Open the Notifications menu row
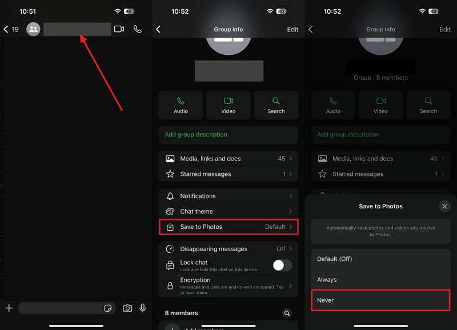 tap(228, 196)
